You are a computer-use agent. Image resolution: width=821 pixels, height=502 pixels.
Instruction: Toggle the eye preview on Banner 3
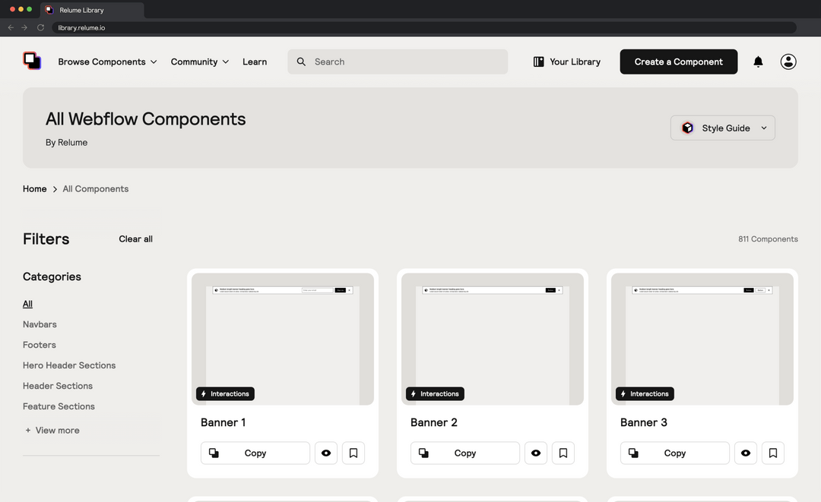745,453
